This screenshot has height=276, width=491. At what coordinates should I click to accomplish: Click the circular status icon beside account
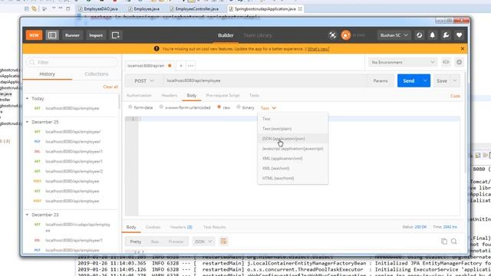(420, 35)
